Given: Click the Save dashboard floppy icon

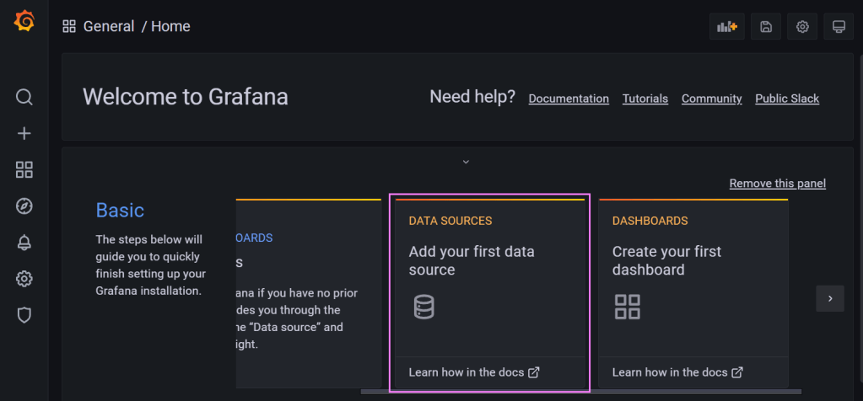Looking at the screenshot, I should coord(766,26).
